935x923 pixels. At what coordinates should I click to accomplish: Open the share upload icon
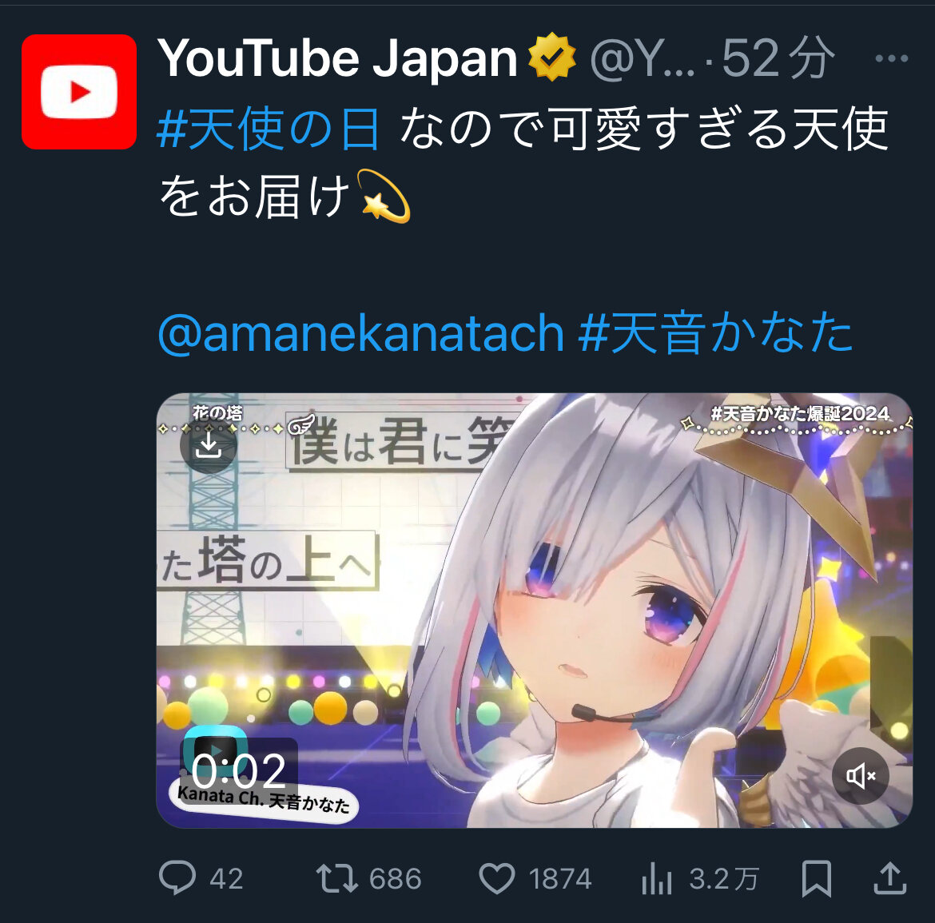[890, 878]
